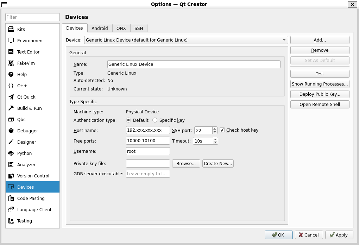Increase the Timeout value
359x245 pixels.
(215, 139)
